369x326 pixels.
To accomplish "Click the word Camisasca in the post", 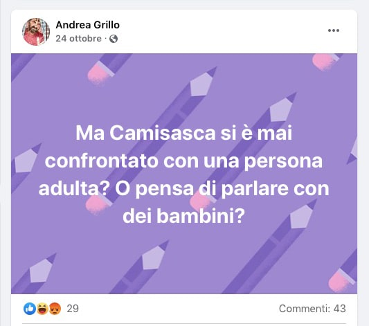I will (x=163, y=133).
